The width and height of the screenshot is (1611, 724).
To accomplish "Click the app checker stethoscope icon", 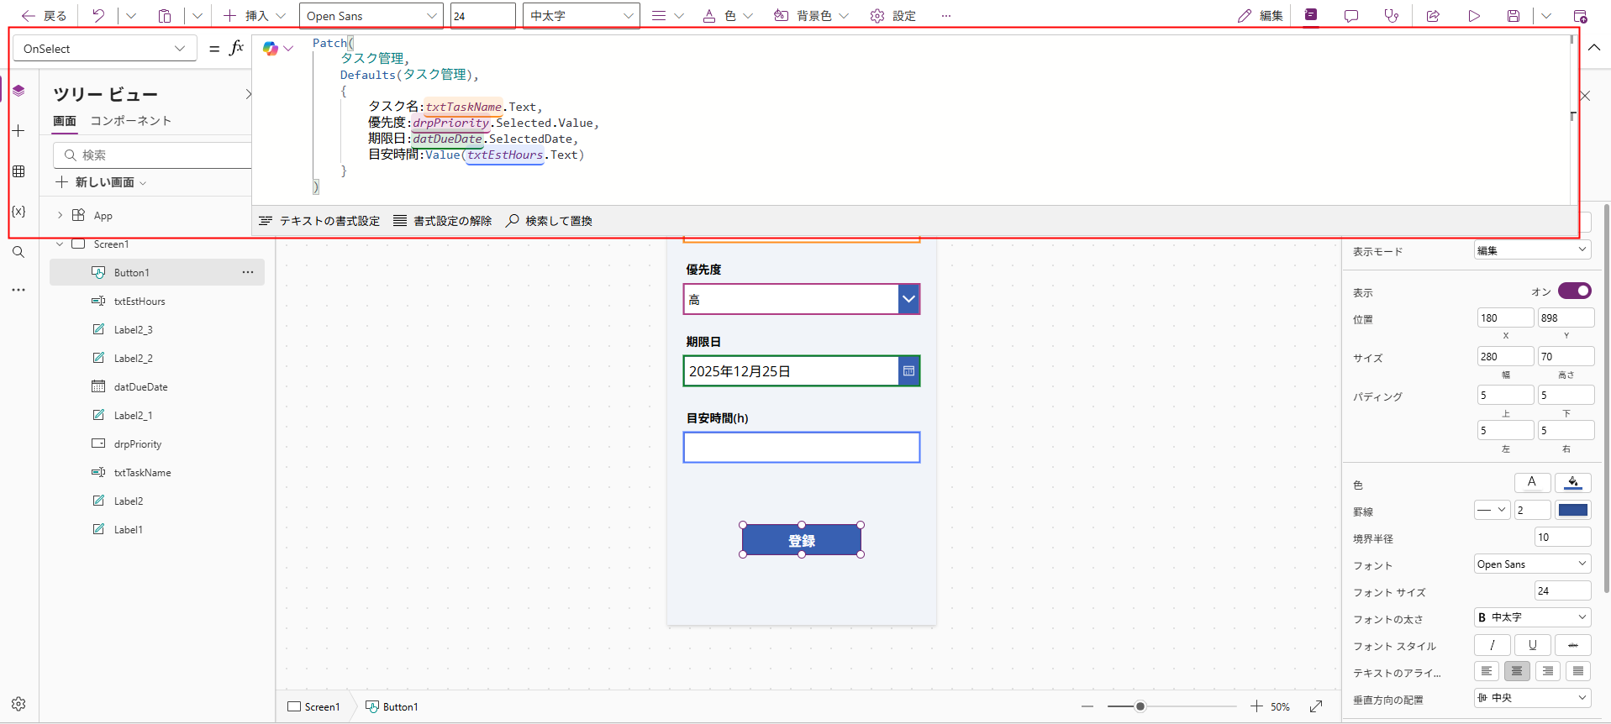I will click(1392, 16).
